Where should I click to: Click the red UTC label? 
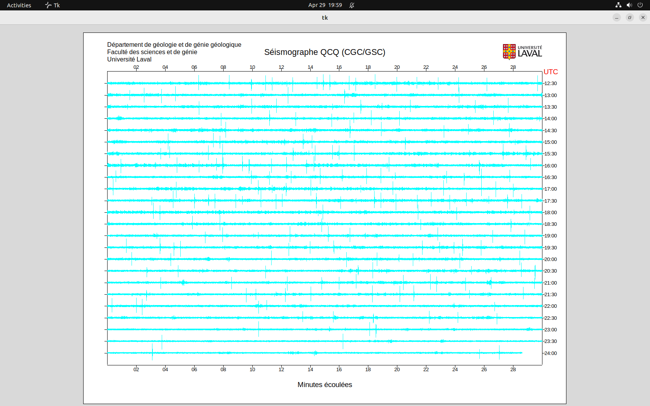[551, 72]
